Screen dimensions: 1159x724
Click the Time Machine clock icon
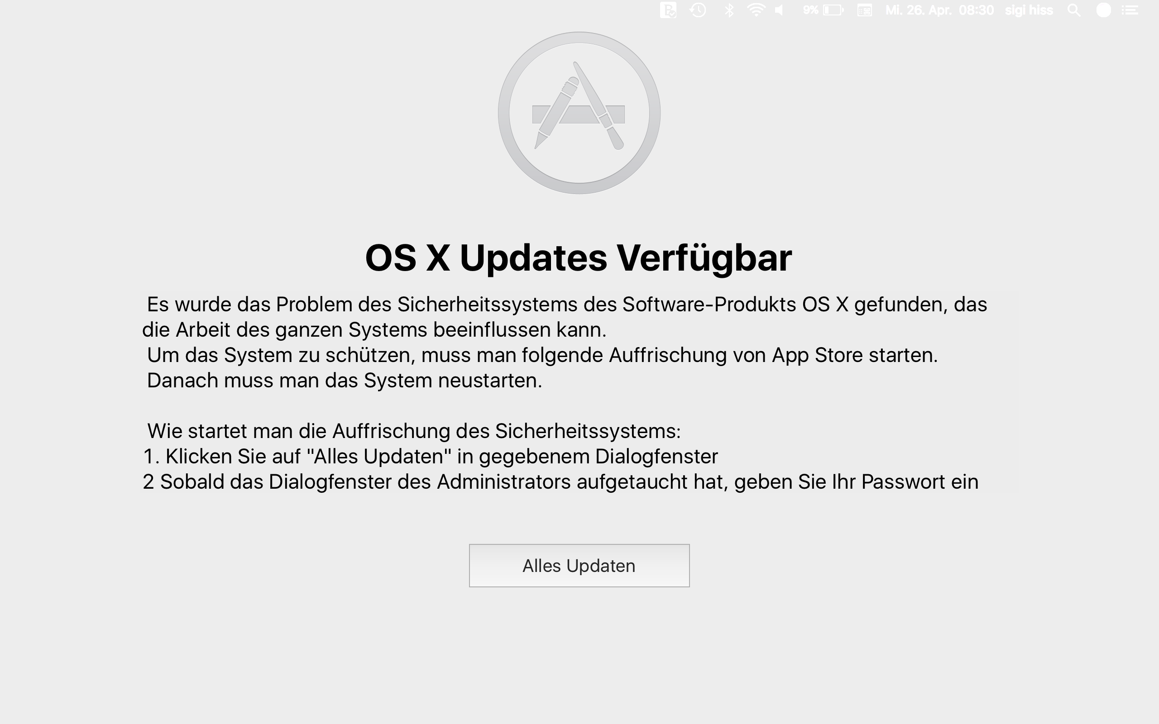tap(698, 10)
